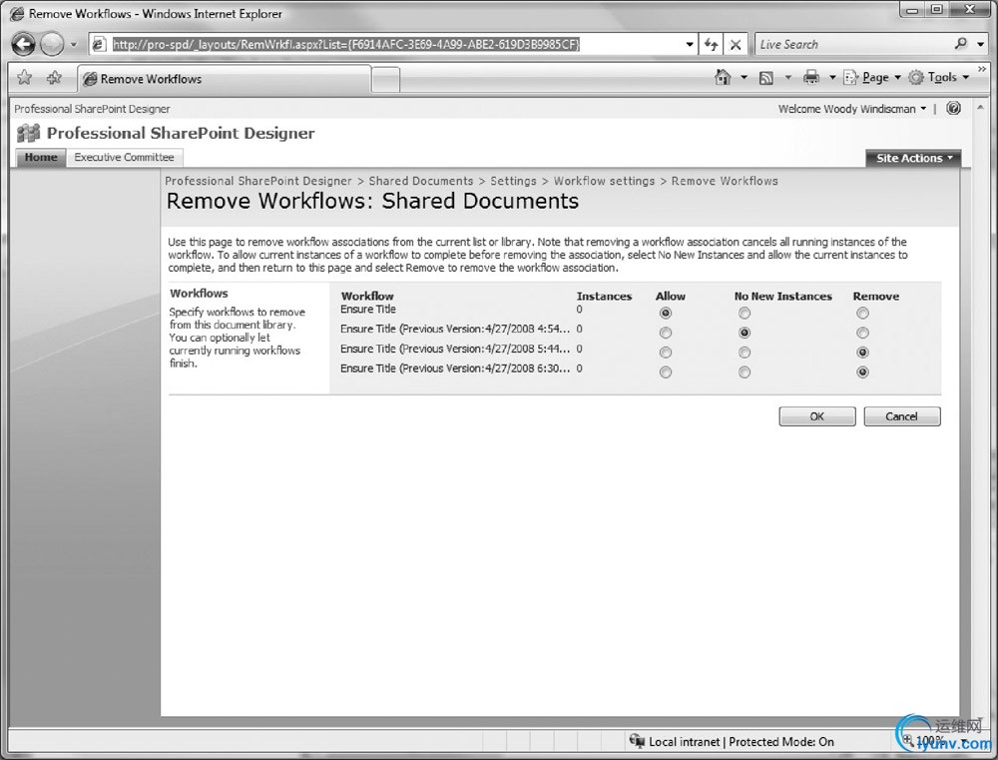Image resolution: width=998 pixels, height=760 pixels.
Task: Select Remove for 4:54 previous version
Action: pos(862,333)
